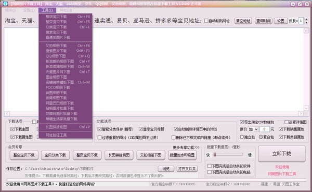Click the 查询时间 button
This screenshot has height=192, width=312.
(263, 21)
